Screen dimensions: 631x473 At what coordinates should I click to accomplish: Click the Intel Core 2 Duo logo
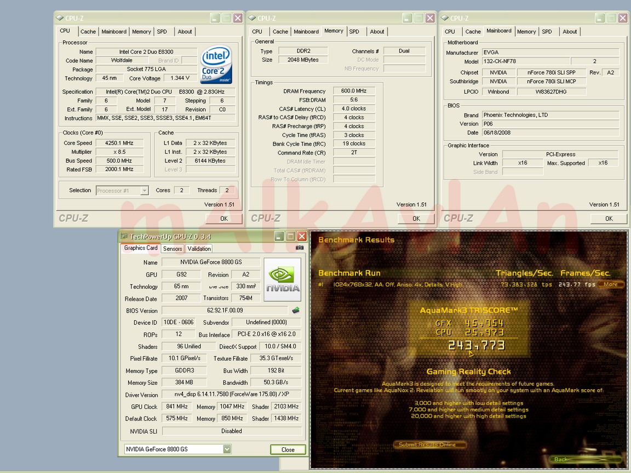pos(216,65)
